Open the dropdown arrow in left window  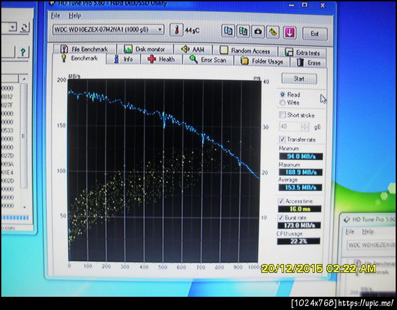[13, 27]
